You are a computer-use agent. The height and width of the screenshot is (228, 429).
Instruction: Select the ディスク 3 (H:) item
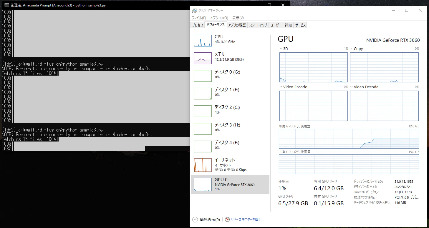point(230,129)
